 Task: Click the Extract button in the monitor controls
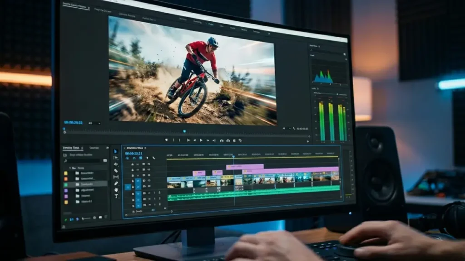(x=228, y=140)
